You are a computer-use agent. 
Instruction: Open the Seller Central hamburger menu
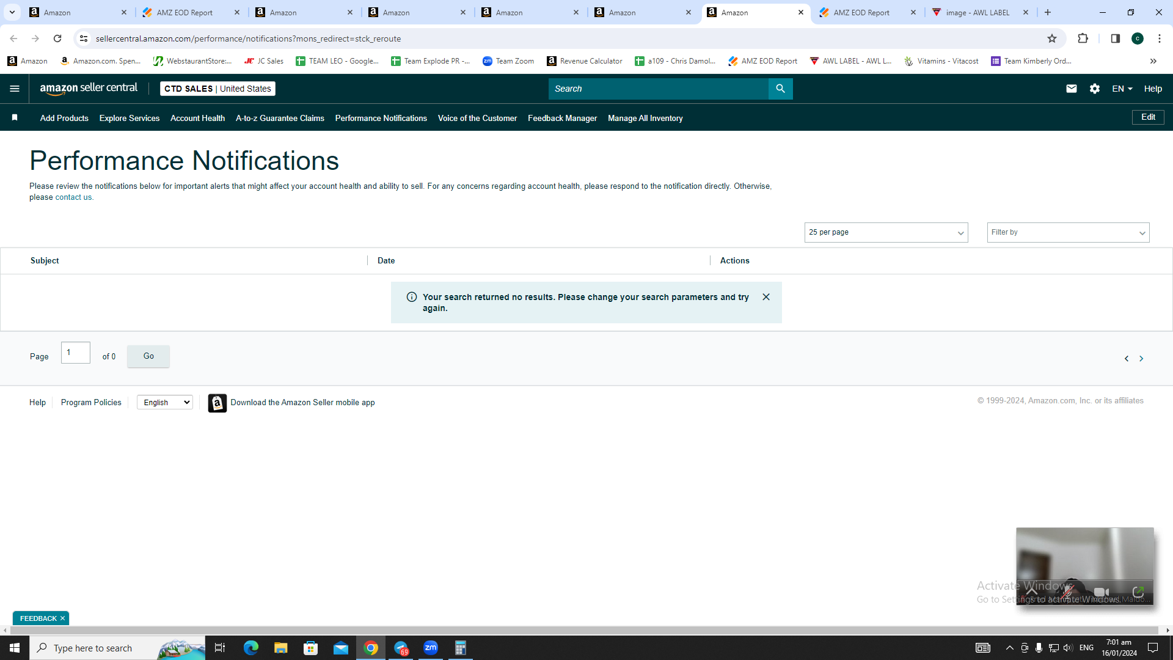pos(15,89)
